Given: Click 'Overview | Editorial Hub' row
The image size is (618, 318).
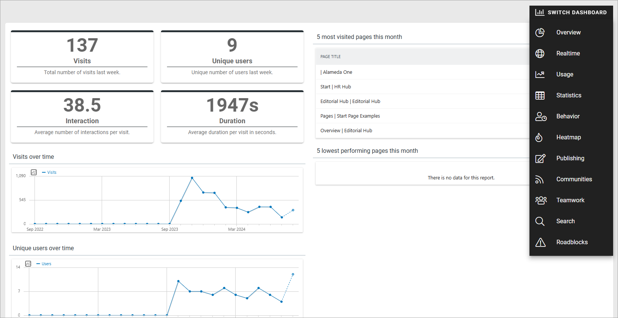Looking at the screenshot, I should pos(423,131).
